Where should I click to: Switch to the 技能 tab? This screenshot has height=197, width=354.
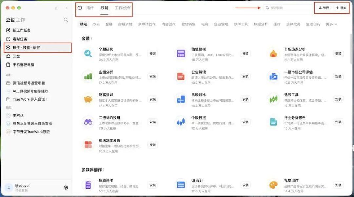point(104,8)
